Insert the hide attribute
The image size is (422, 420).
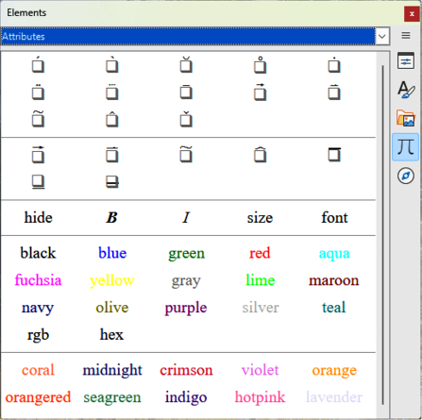point(38,218)
